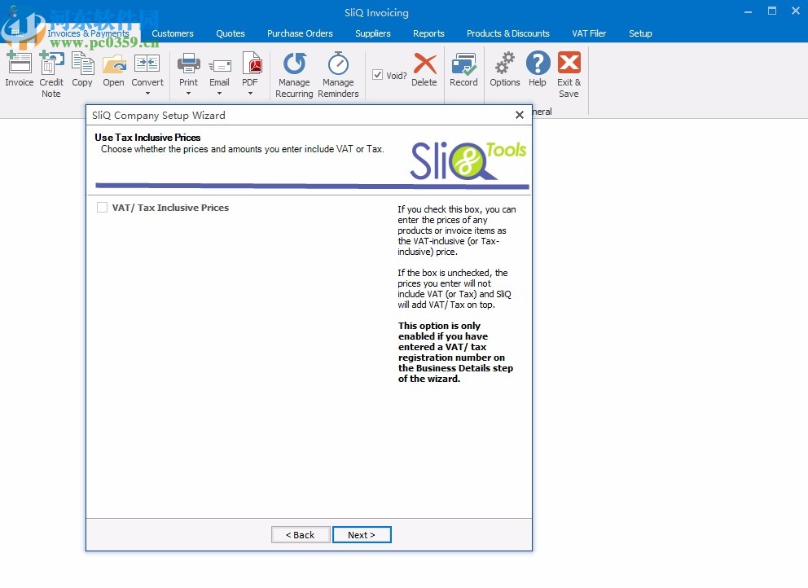The height and width of the screenshot is (588, 808).
Task: Click the Record payment icon
Action: pos(463,72)
